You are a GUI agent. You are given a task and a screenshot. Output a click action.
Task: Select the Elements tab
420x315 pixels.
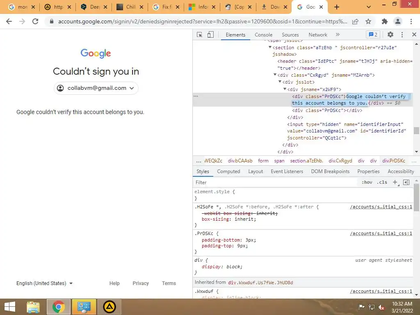[x=235, y=35]
